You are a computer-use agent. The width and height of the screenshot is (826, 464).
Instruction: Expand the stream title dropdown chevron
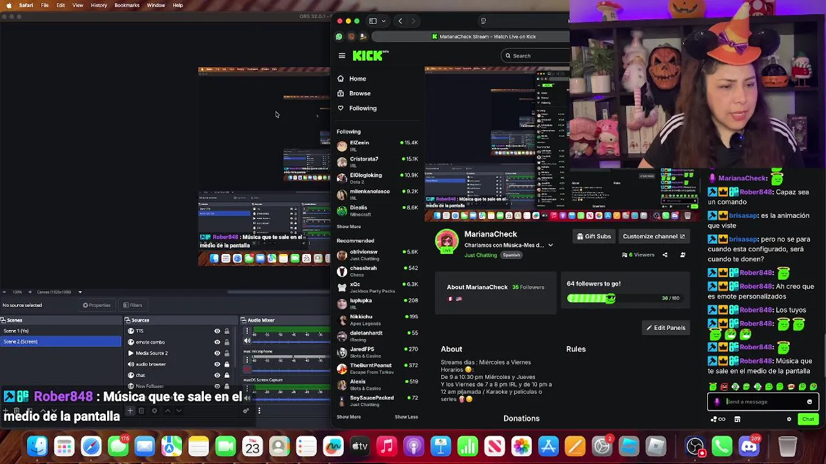[550, 246]
